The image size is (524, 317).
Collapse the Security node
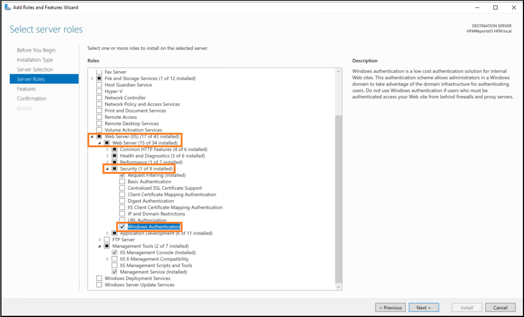click(107, 169)
